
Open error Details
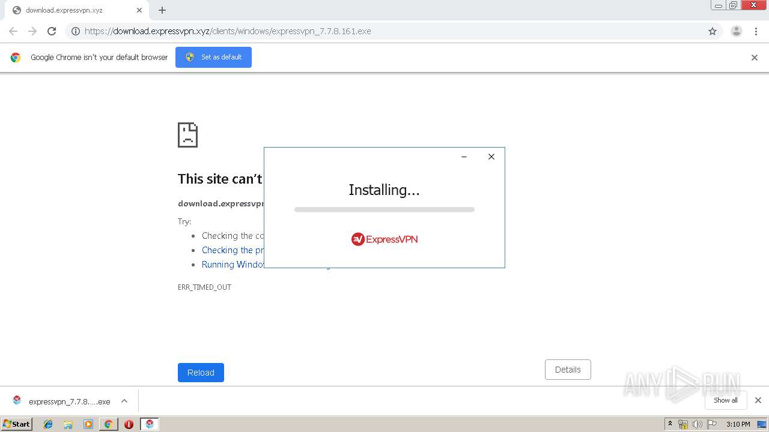(568, 370)
